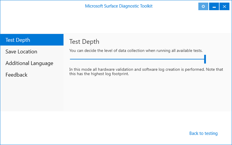This screenshot has height=145, width=232.
Task: Select the Test Depth sidebar tab
Action: [x=31, y=40]
